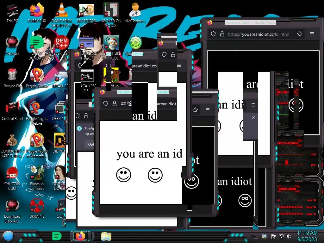Open the 11:19 AM clock and date
324x243 pixels.
(x=307, y=236)
